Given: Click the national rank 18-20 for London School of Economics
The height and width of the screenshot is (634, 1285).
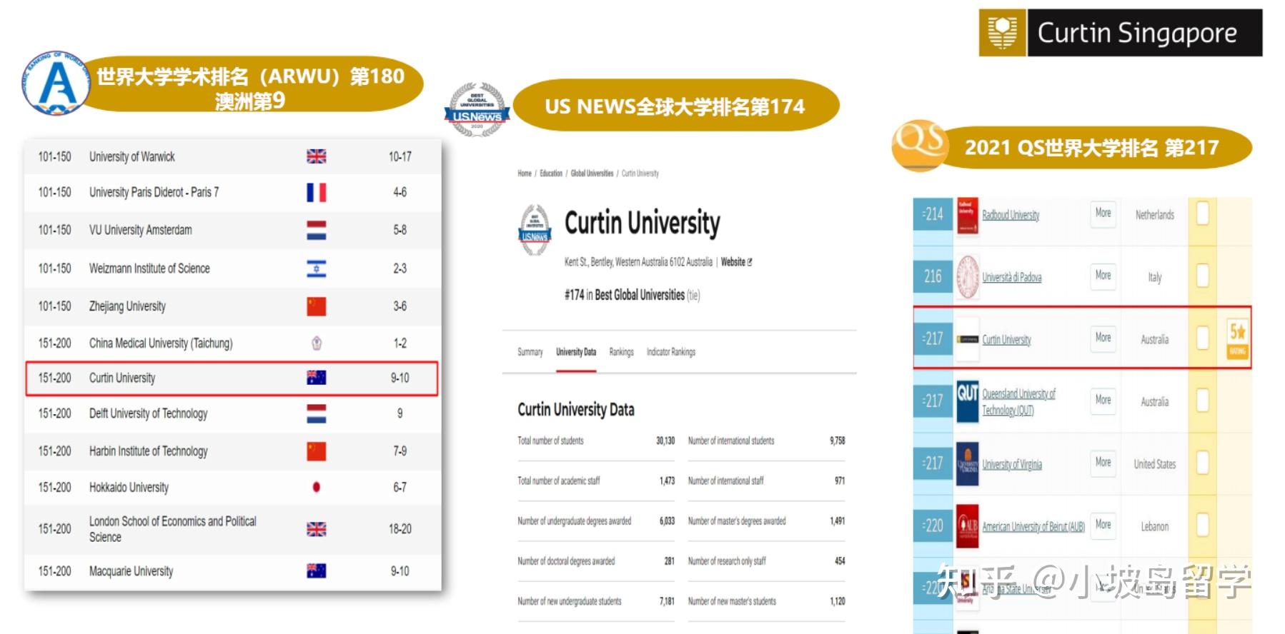Looking at the screenshot, I should (x=400, y=529).
